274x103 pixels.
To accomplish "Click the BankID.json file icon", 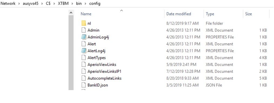I will pyautogui.click(x=84, y=85).
